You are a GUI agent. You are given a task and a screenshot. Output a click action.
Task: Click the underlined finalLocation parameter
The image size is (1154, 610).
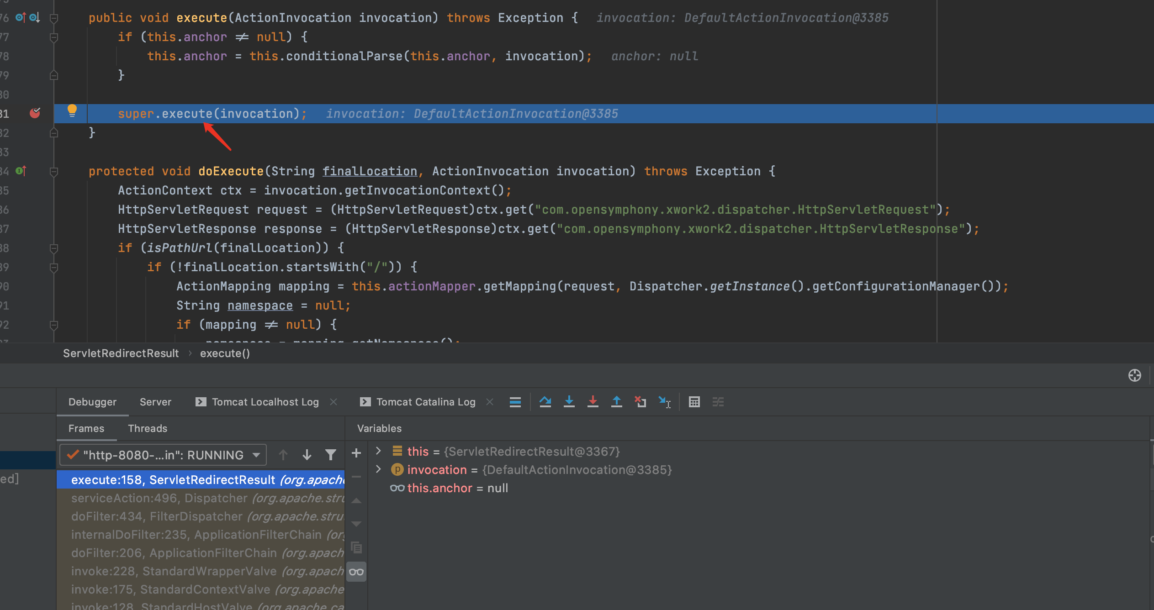coord(370,171)
